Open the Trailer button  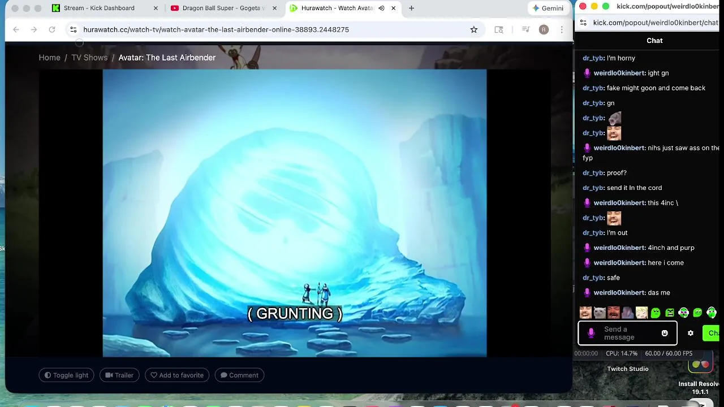119,375
